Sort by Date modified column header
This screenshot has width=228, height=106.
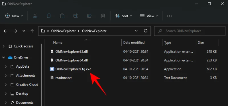click(x=134, y=43)
